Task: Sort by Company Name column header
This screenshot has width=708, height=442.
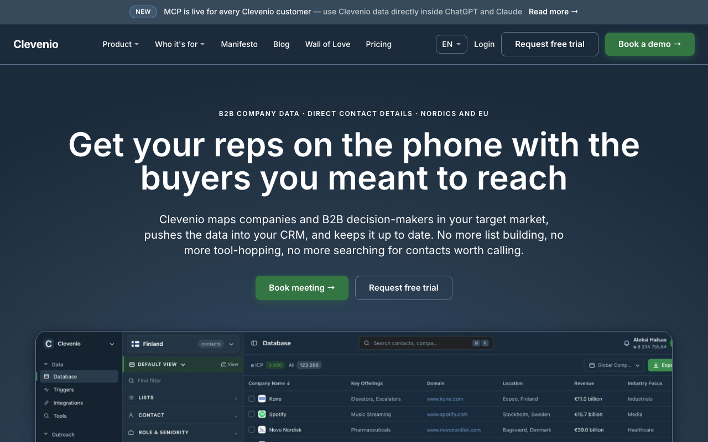Action: click(269, 383)
